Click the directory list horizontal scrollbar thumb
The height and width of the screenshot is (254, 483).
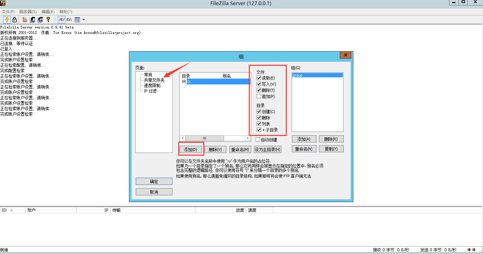pyautogui.click(x=205, y=138)
